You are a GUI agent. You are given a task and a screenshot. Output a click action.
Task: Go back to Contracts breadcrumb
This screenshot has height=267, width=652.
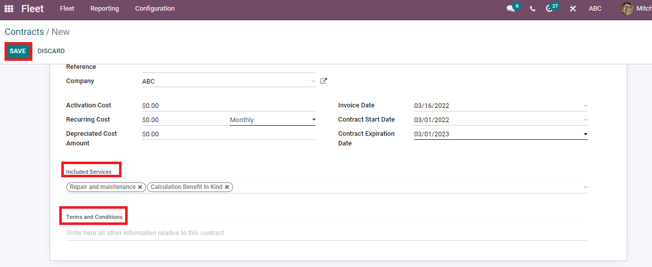coord(24,32)
